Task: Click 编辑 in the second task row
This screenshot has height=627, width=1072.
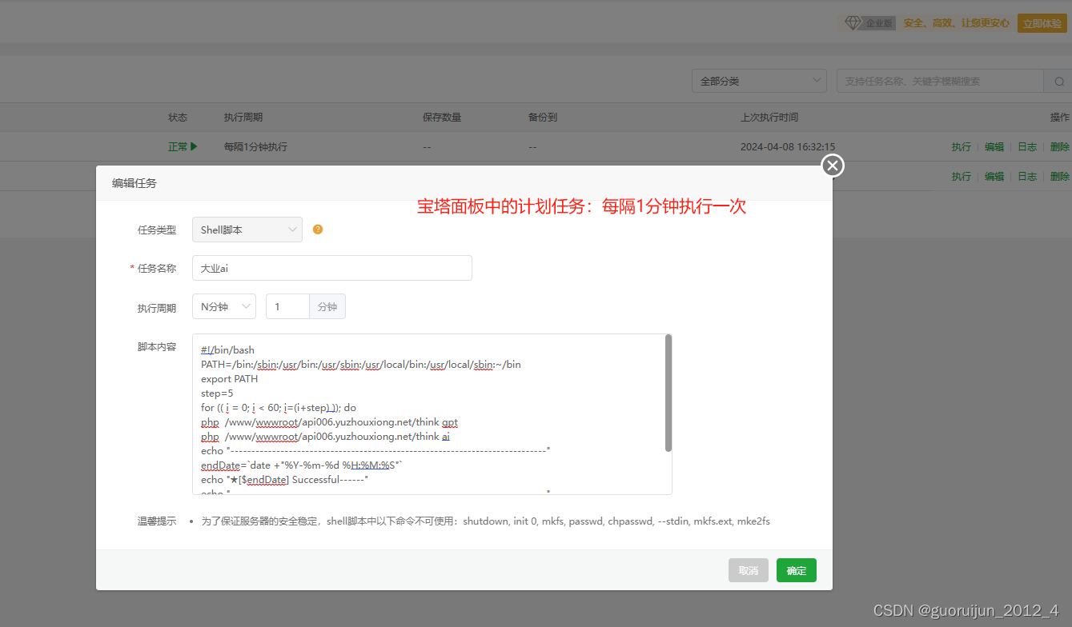Action: 994,176
